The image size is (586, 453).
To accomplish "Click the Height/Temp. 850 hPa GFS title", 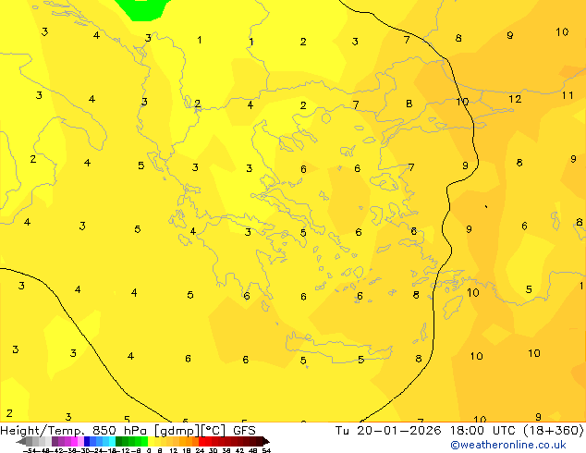I will (x=128, y=431).
